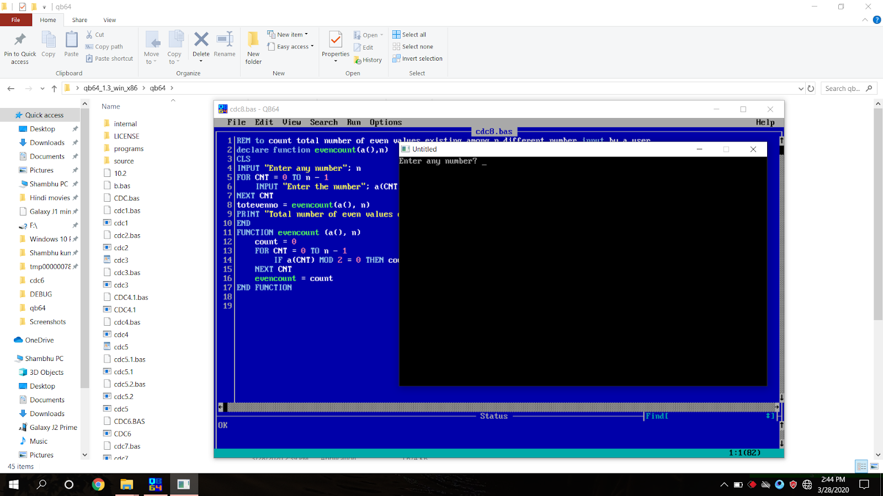Image resolution: width=883 pixels, height=496 pixels.
Task: Select the CDC4.1.bas file
Action: (131, 298)
